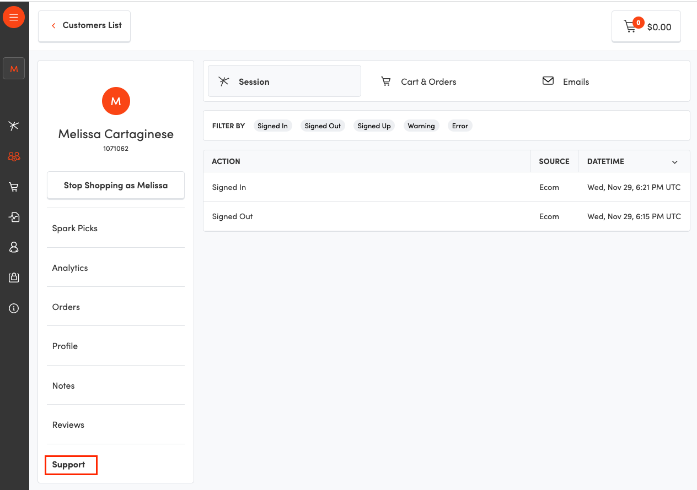Open the customers group icon in sidebar
Screen dimensions: 697x490
point(14,157)
